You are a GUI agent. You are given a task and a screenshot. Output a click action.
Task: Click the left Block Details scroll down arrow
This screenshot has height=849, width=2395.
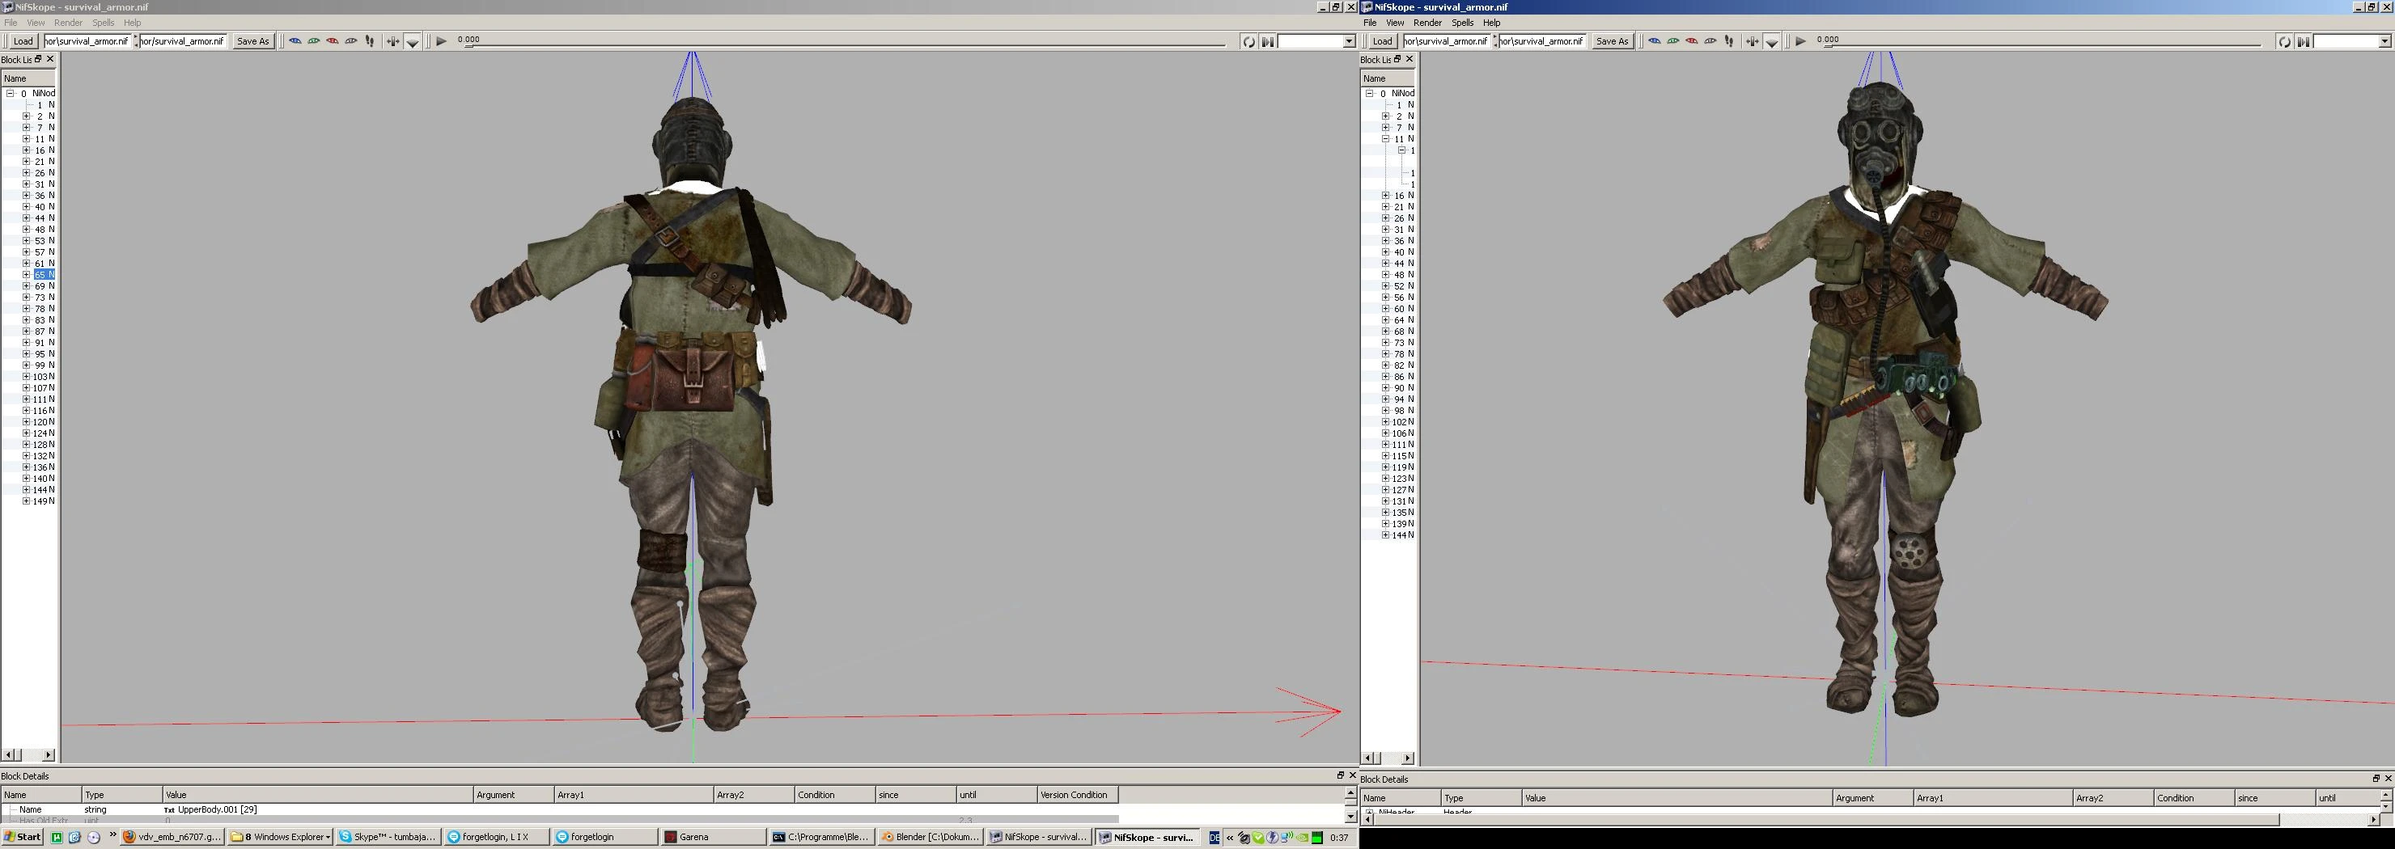1351,817
